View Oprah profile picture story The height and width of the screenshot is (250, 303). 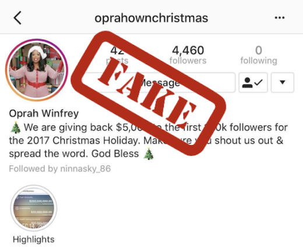37,70
